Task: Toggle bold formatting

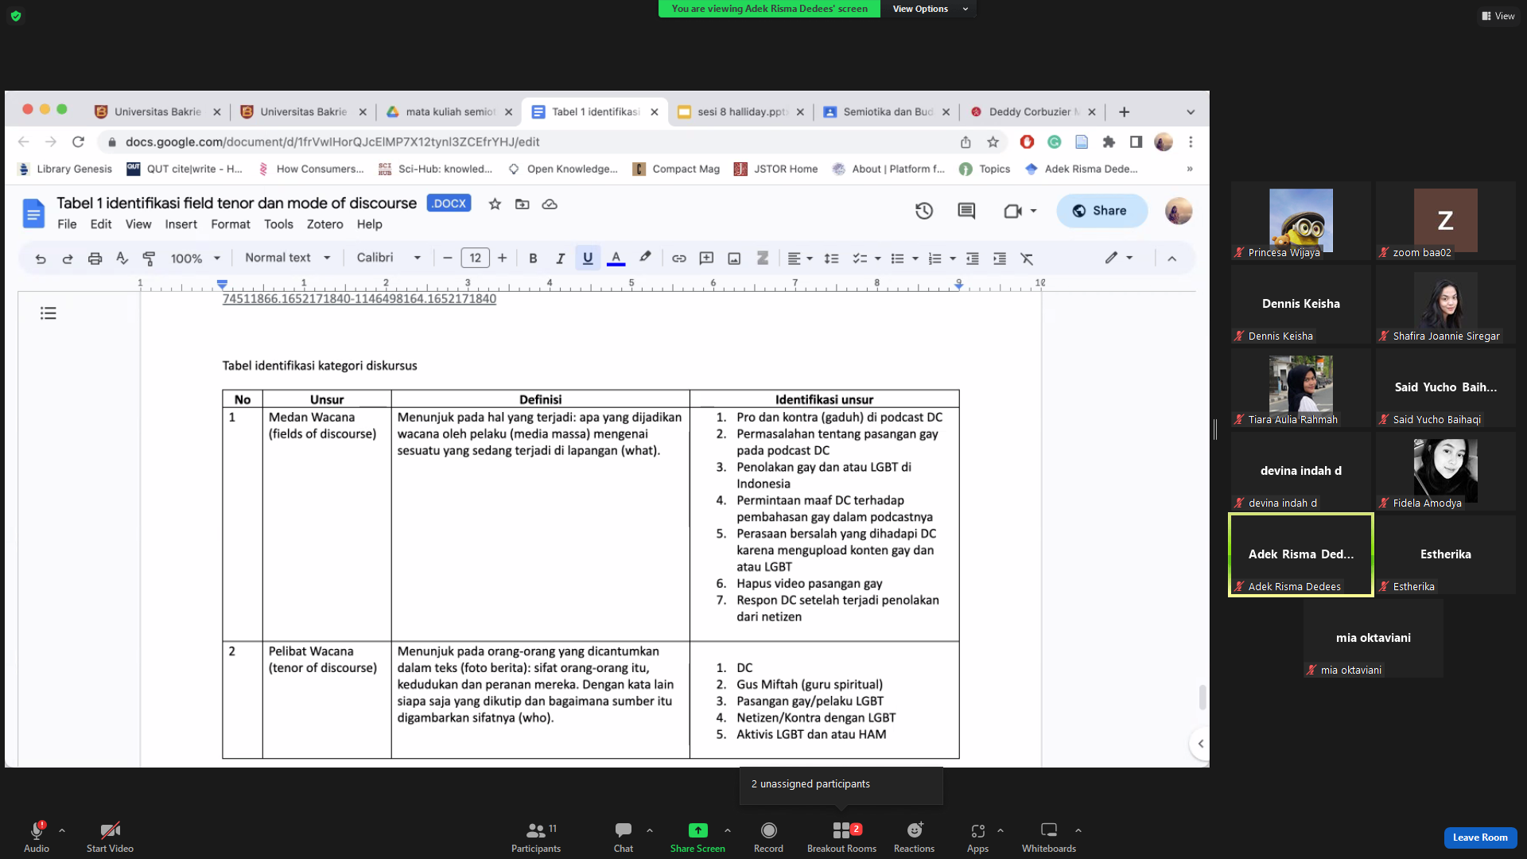Action: (533, 258)
